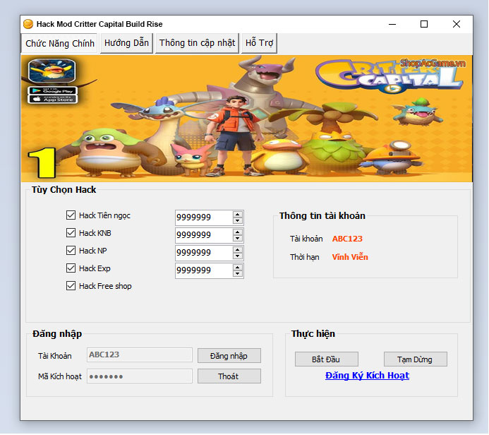Disable the Hack Free shop option
Viewport: 489px width, 435px height.
71,286
